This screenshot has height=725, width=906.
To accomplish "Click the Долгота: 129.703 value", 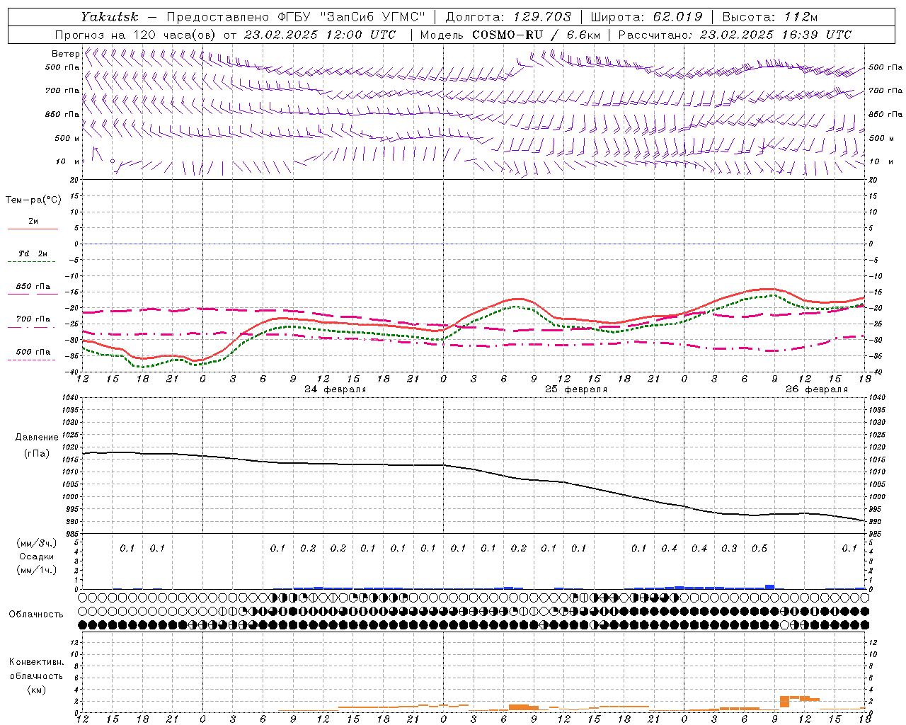I will coord(508,17).
